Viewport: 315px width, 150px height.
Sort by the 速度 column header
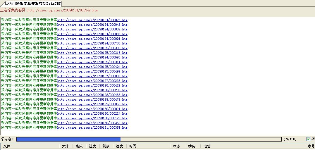click(x=119, y=146)
